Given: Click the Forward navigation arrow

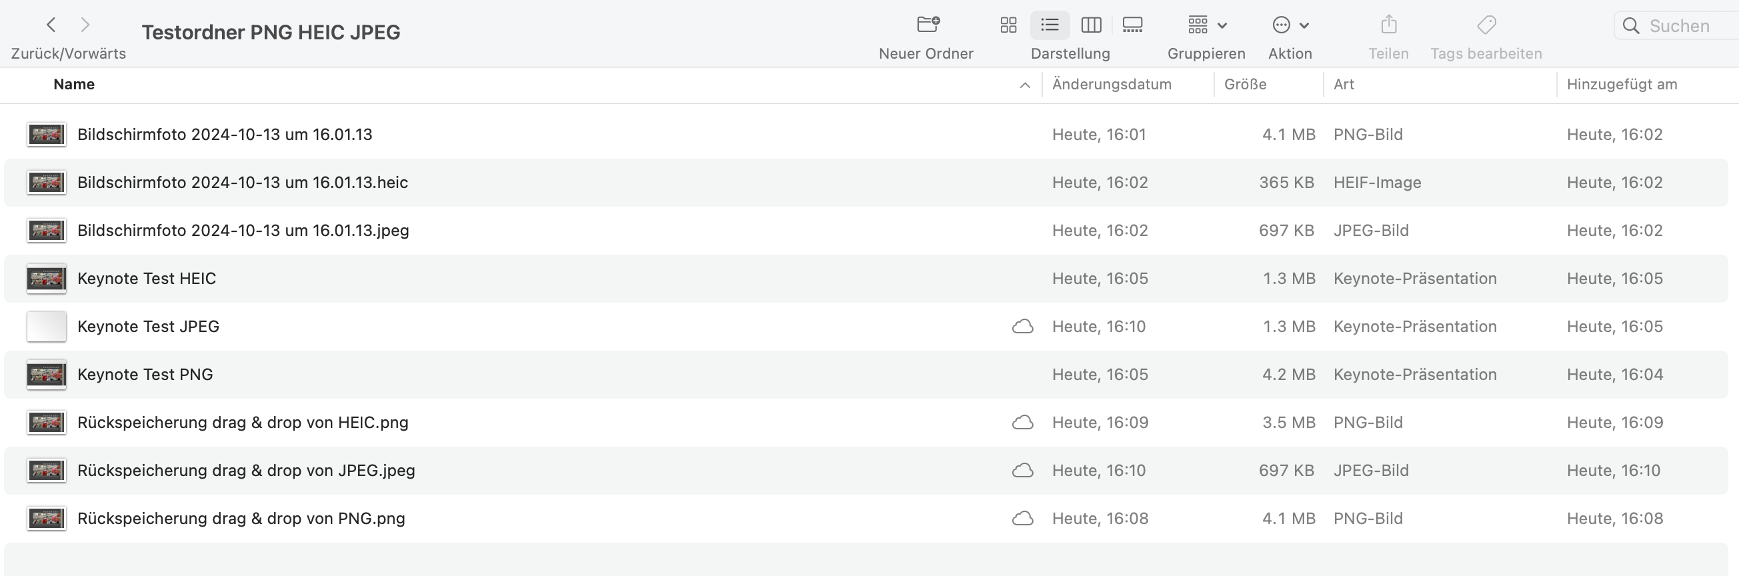Looking at the screenshot, I should 85,25.
